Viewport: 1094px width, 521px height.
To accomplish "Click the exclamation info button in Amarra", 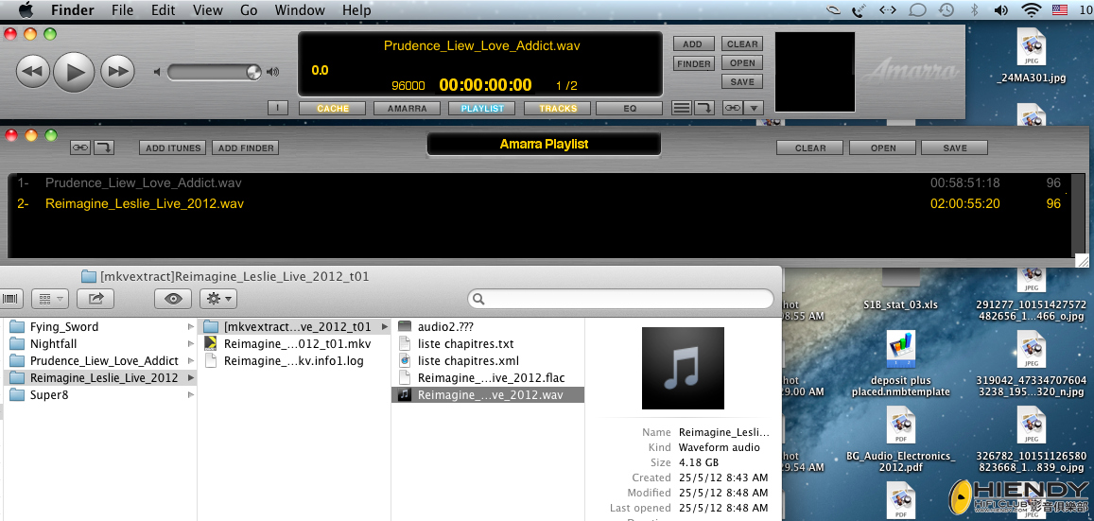I will pyautogui.click(x=278, y=108).
